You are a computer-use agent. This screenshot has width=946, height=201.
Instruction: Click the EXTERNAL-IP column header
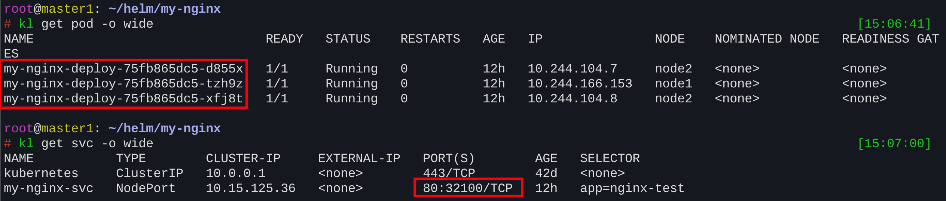tap(359, 158)
